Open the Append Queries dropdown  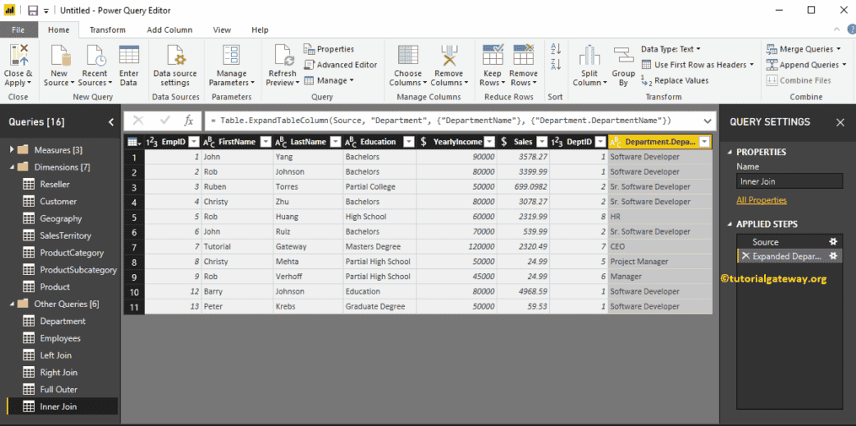tap(807, 64)
